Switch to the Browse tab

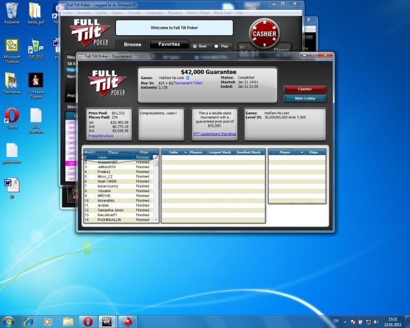tap(132, 45)
